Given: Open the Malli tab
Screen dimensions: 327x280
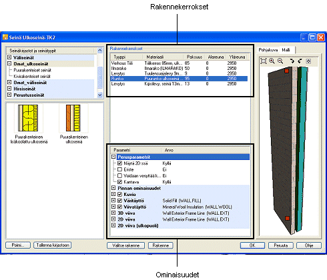Looking at the screenshot, I should coord(286,50).
